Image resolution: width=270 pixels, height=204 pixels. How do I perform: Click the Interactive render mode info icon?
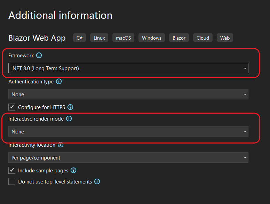pos(69,119)
